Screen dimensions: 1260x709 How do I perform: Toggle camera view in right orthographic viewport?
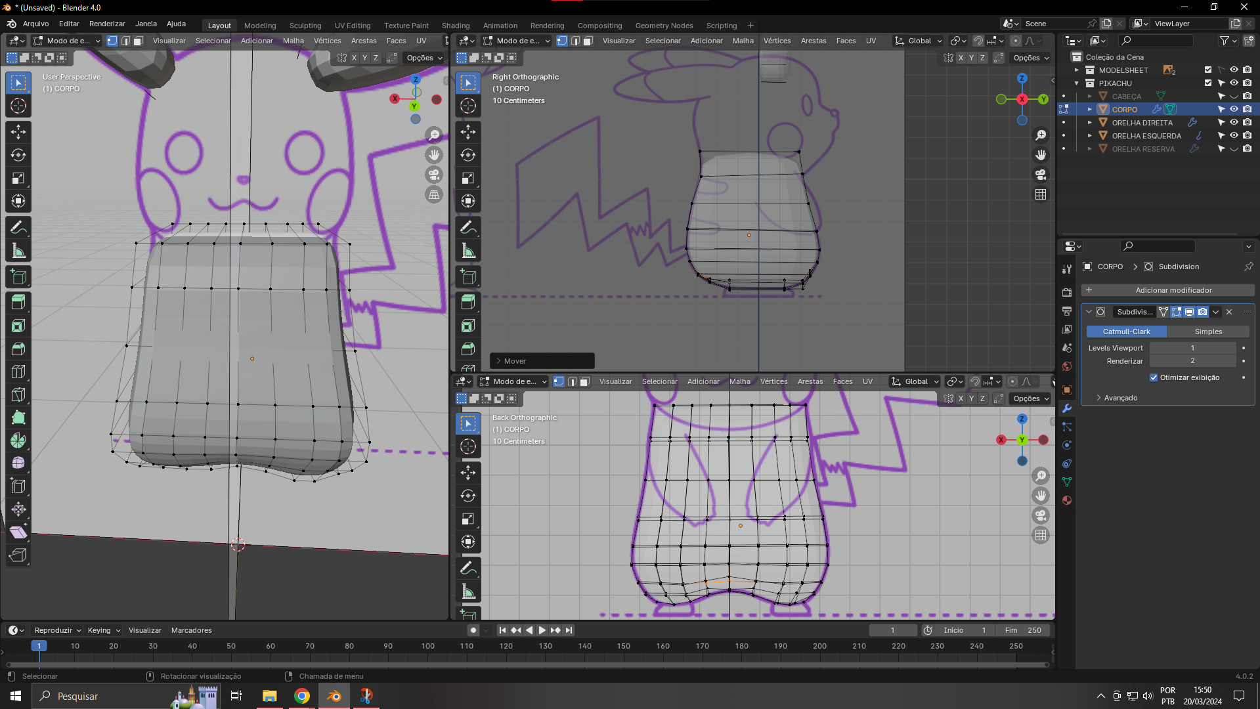click(x=1041, y=175)
